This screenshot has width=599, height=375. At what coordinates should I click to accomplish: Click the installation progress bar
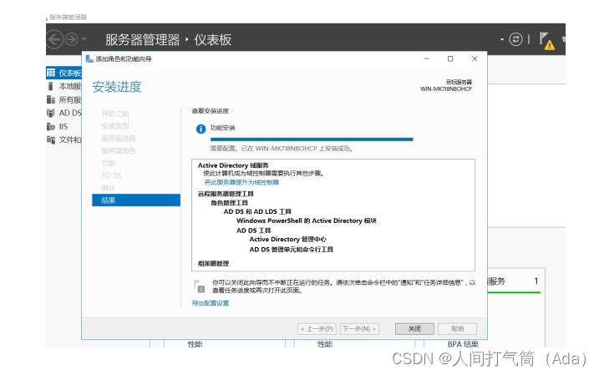click(x=312, y=139)
